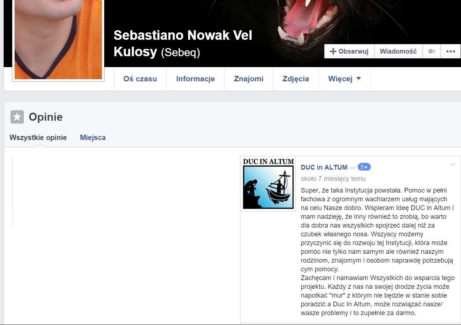Open the Opinie section heading
This screenshot has width=461, height=325.
46,117
